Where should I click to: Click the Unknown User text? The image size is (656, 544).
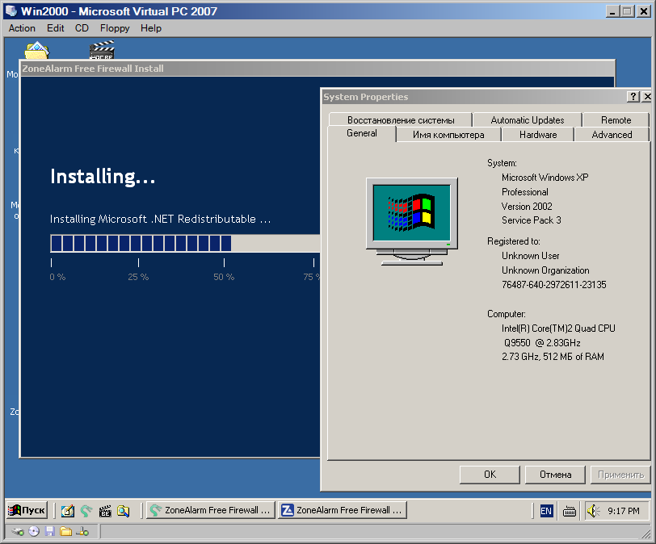point(530,256)
